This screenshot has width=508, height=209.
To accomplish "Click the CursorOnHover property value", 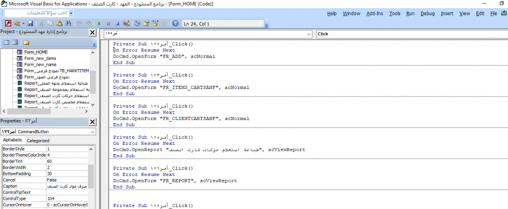I will [67, 204].
